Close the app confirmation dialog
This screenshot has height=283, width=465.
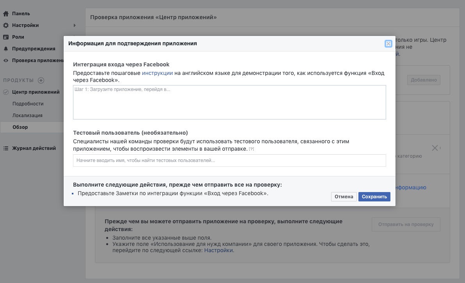[x=388, y=44]
